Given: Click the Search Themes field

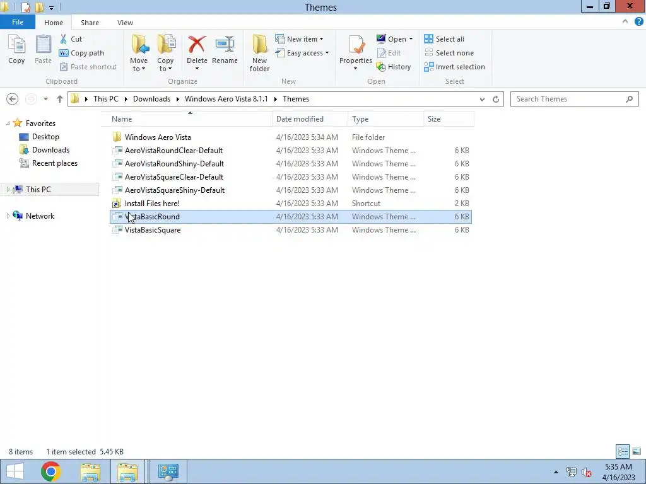Looking at the screenshot, I should pos(574,99).
